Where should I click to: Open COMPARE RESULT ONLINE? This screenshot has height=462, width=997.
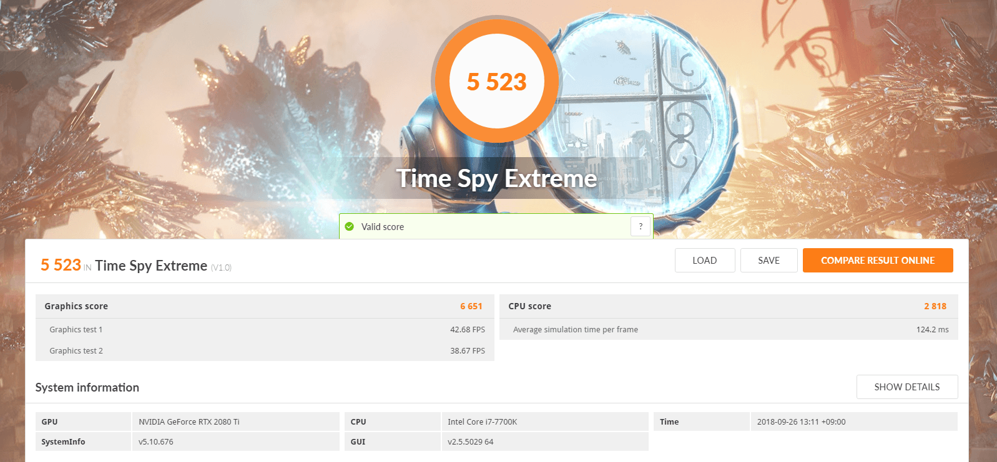tap(878, 260)
